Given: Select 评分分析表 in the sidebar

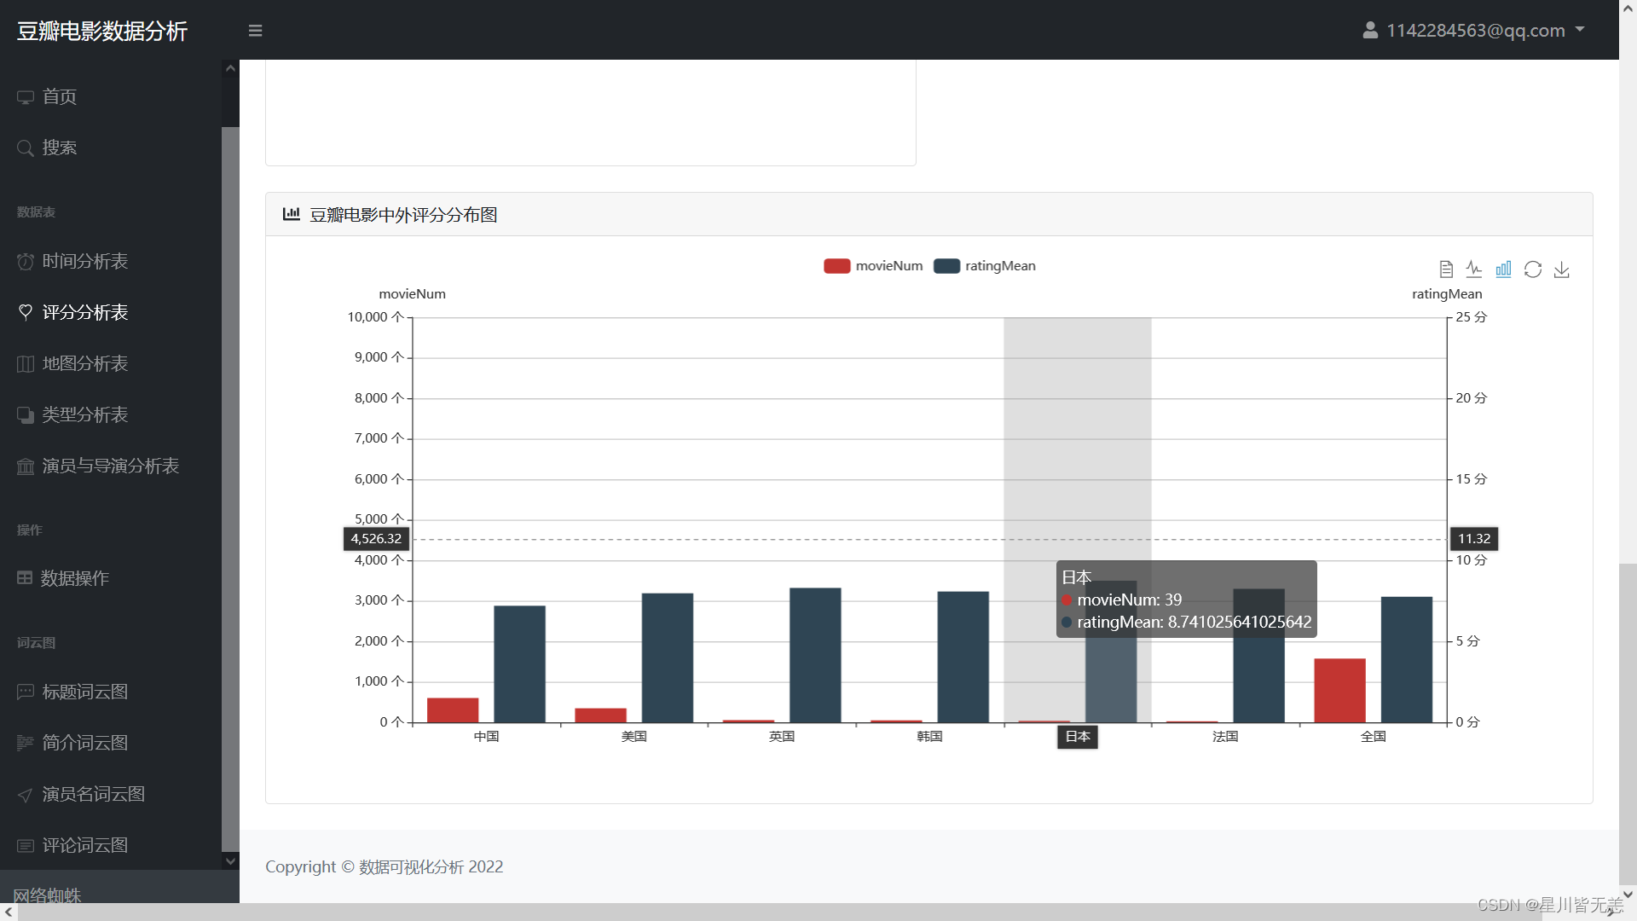Looking at the screenshot, I should tap(85, 312).
